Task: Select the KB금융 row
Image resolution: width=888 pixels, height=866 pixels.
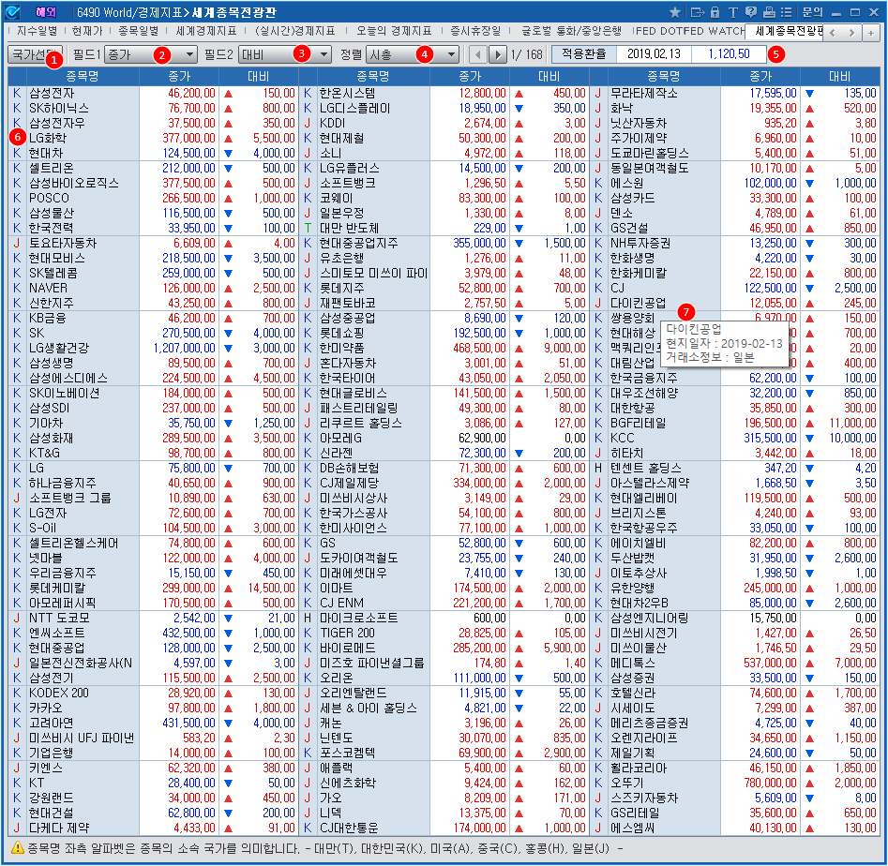Action: pos(153,318)
